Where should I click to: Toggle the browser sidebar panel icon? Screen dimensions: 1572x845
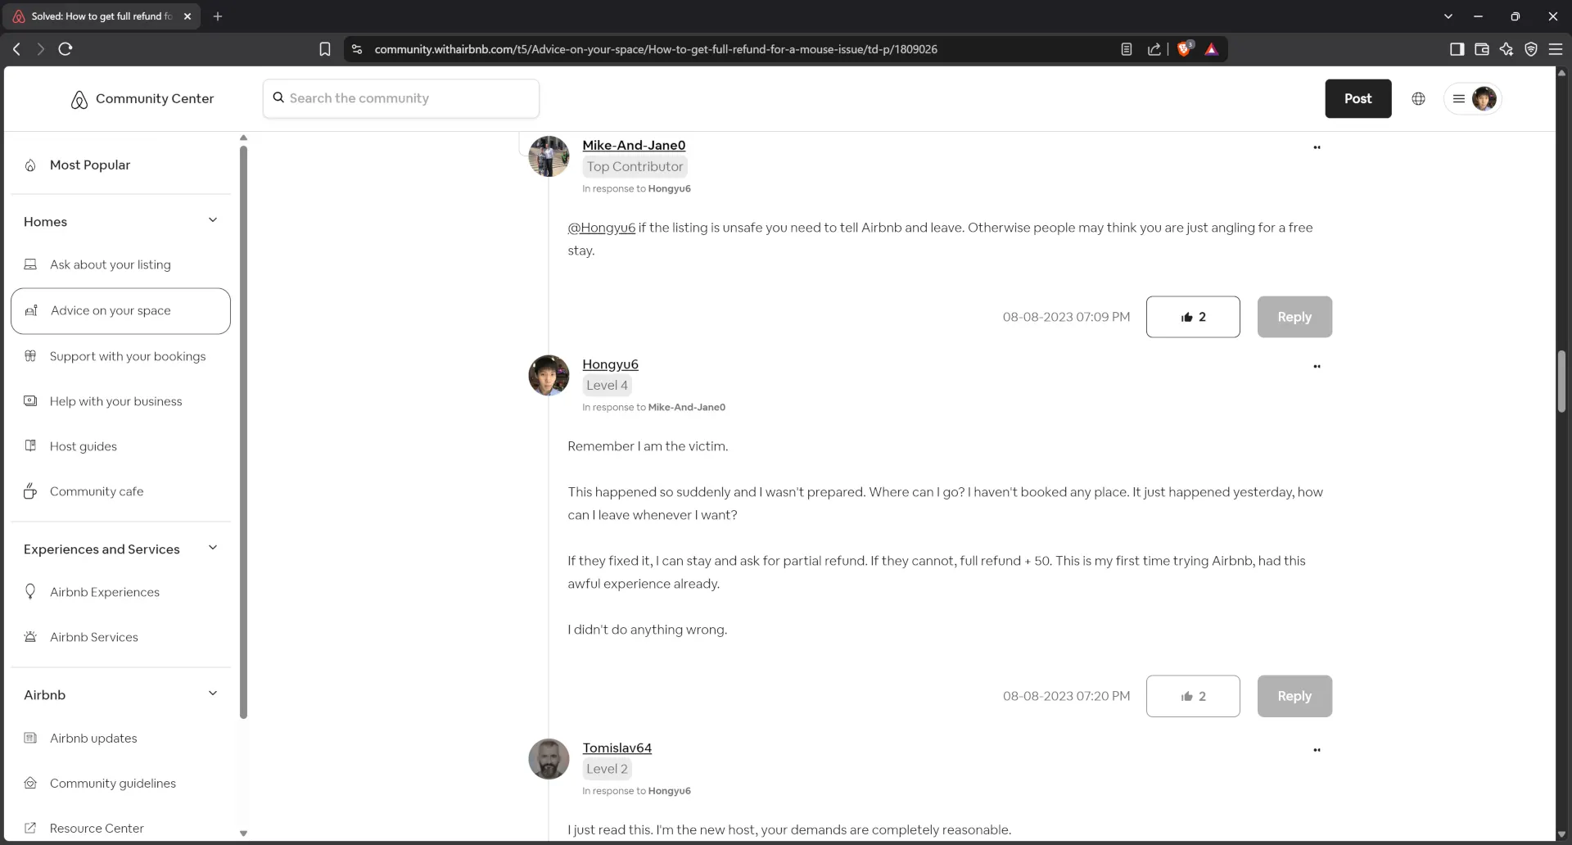pos(1457,49)
